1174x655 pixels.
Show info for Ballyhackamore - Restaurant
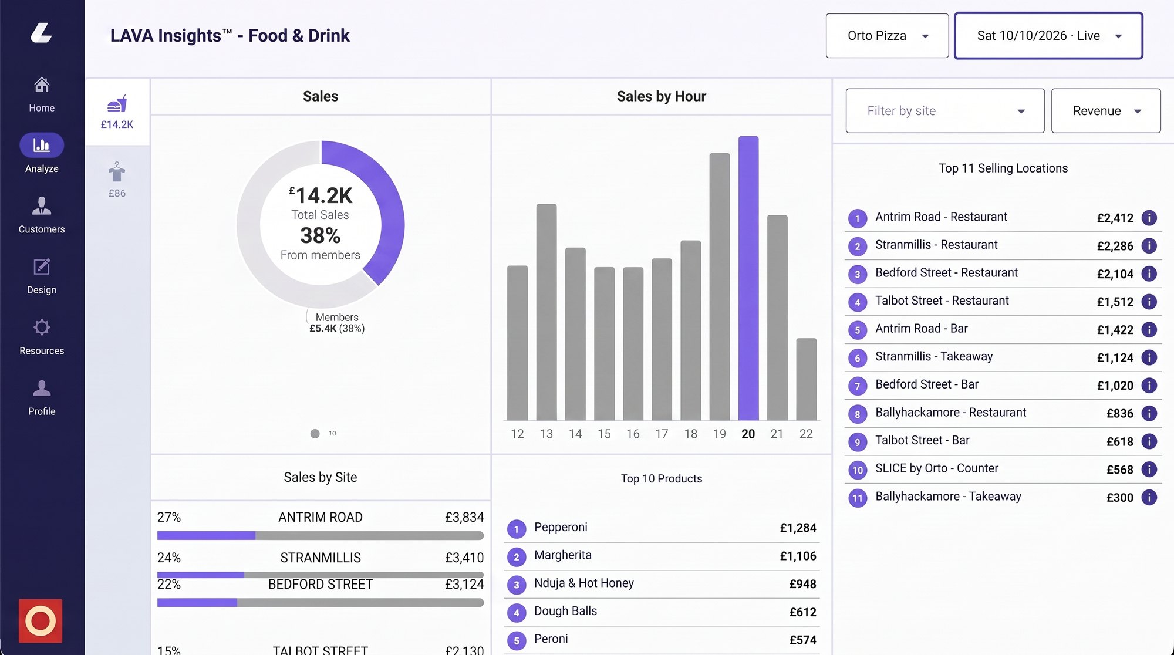click(x=1149, y=413)
